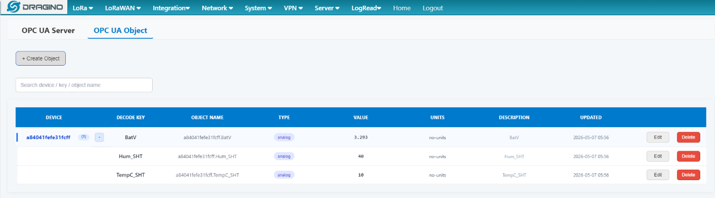Select the TempC_SHT decode key cell
Viewport: 715px width, 198px height.
[x=131, y=175]
